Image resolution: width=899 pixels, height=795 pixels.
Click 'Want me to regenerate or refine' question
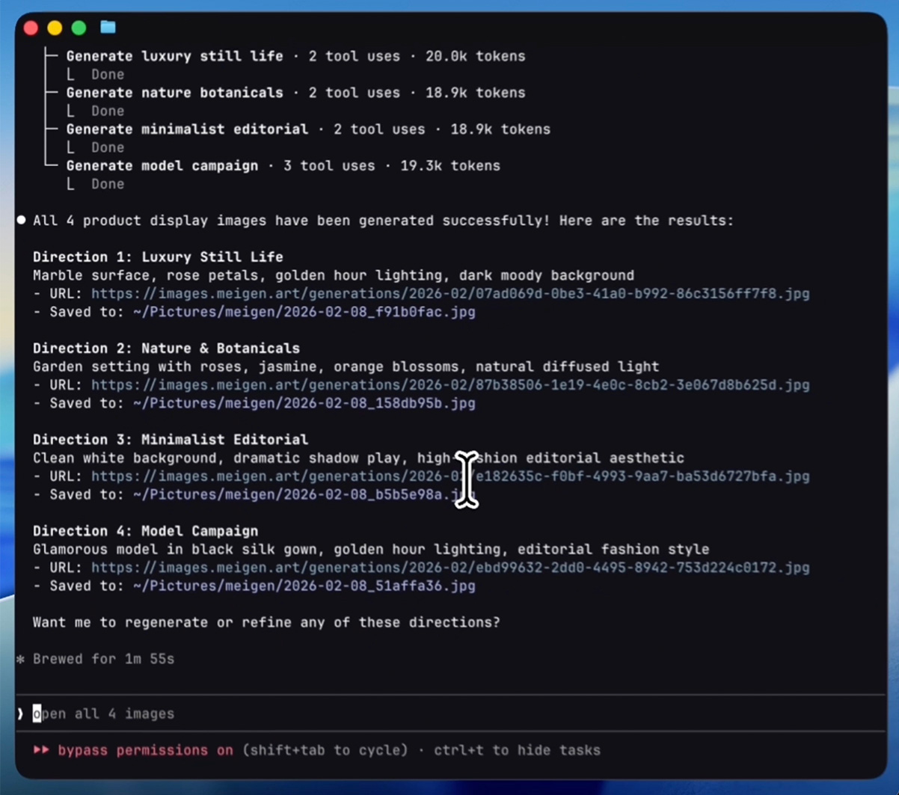point(266,622)
